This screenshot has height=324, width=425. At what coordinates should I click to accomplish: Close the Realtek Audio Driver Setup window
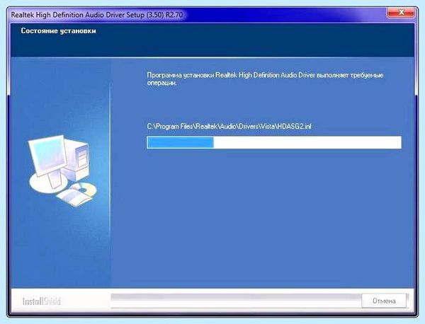coord(401,13)
